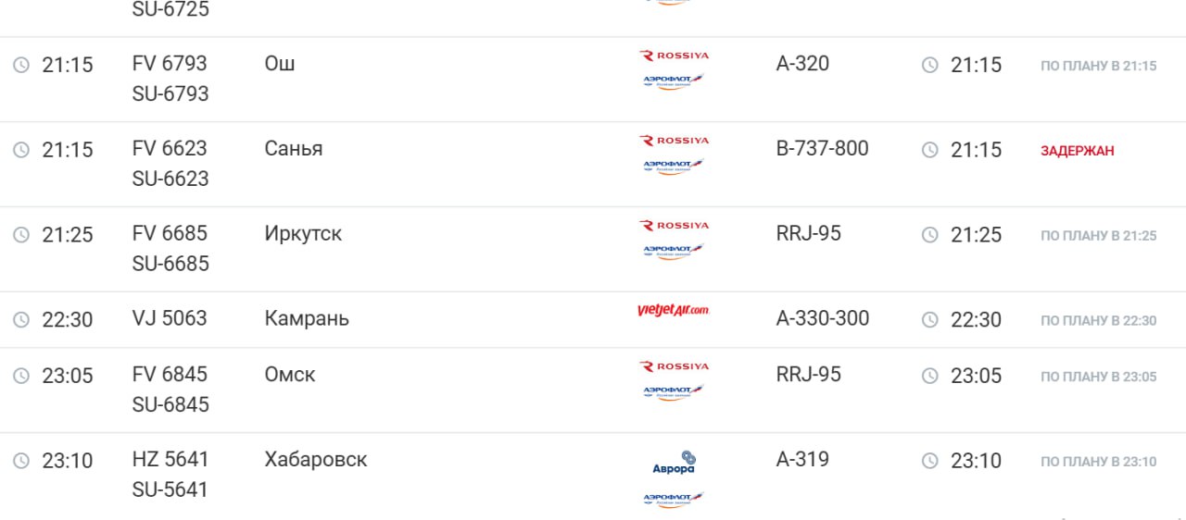Click the actual-time clock icon in Omsk row
The width and height of the screenshot is (1186, 520).
pos(929,376)
